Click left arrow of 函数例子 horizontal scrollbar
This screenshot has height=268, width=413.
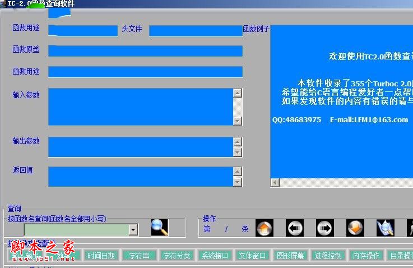point(275,183)
